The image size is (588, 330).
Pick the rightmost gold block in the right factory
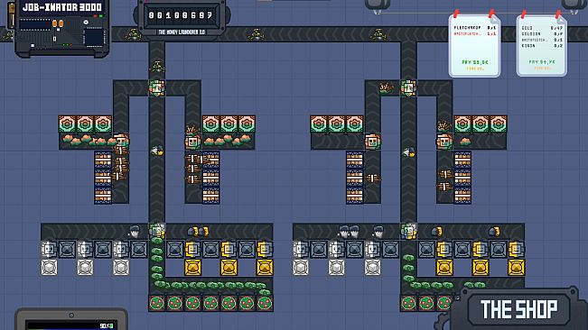click(517, 268)
